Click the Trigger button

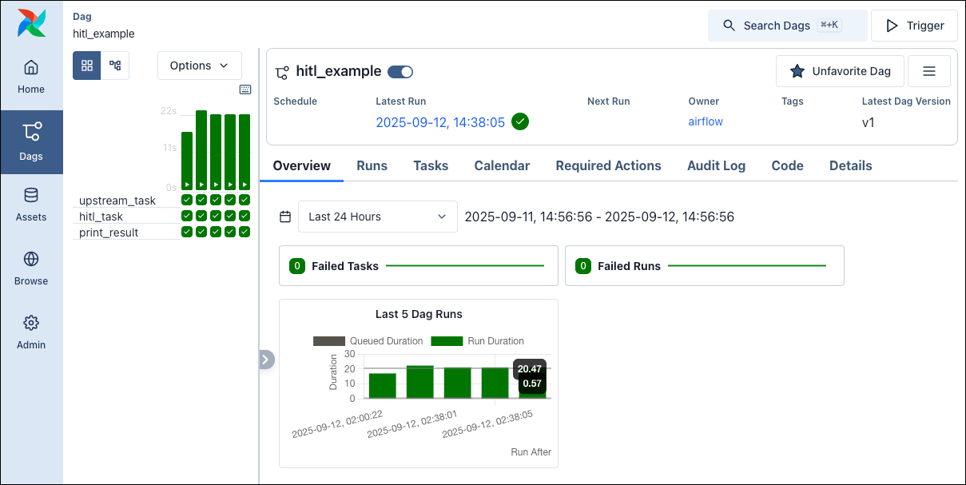(914, 25)
